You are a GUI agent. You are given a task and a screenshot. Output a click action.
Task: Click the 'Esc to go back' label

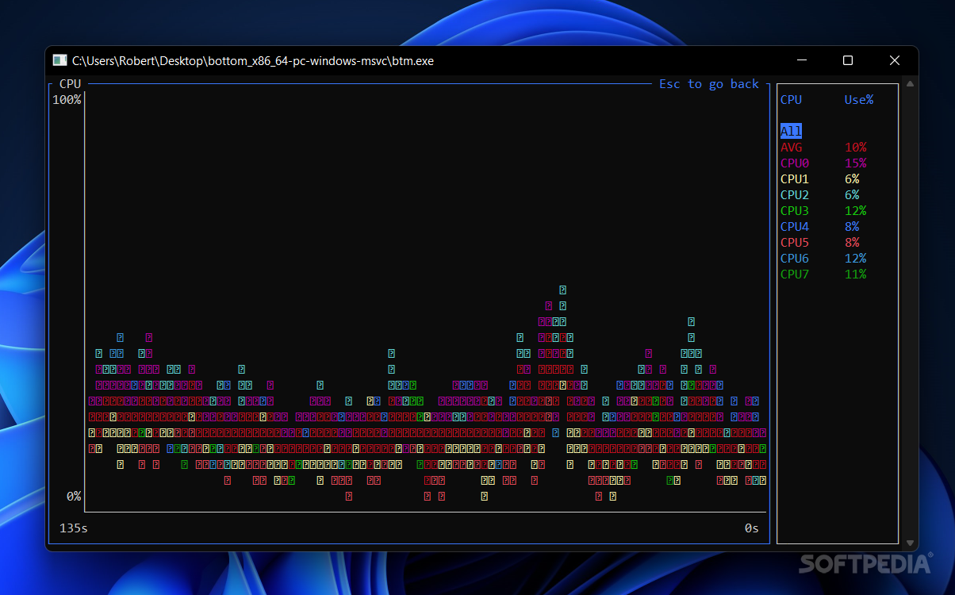point(709,84)
